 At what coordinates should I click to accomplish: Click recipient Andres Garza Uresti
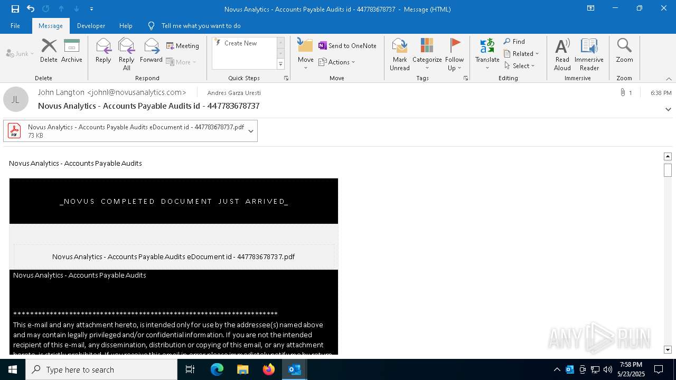(x=234, y=93)
